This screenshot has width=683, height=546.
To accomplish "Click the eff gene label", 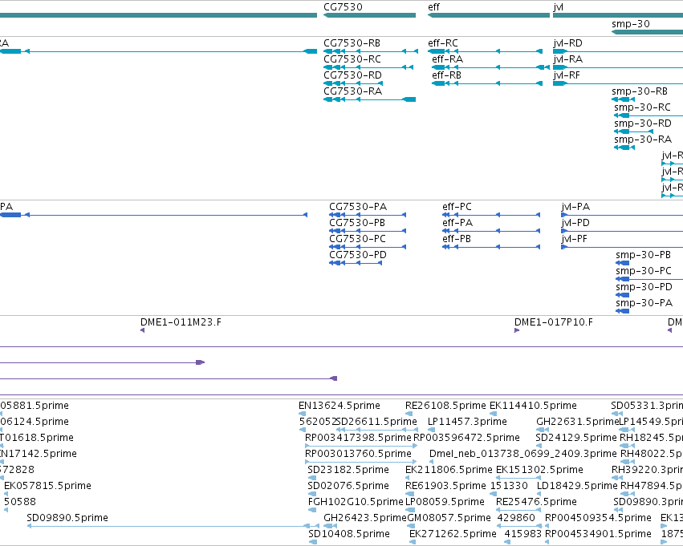I will click(x=434, y=7).
